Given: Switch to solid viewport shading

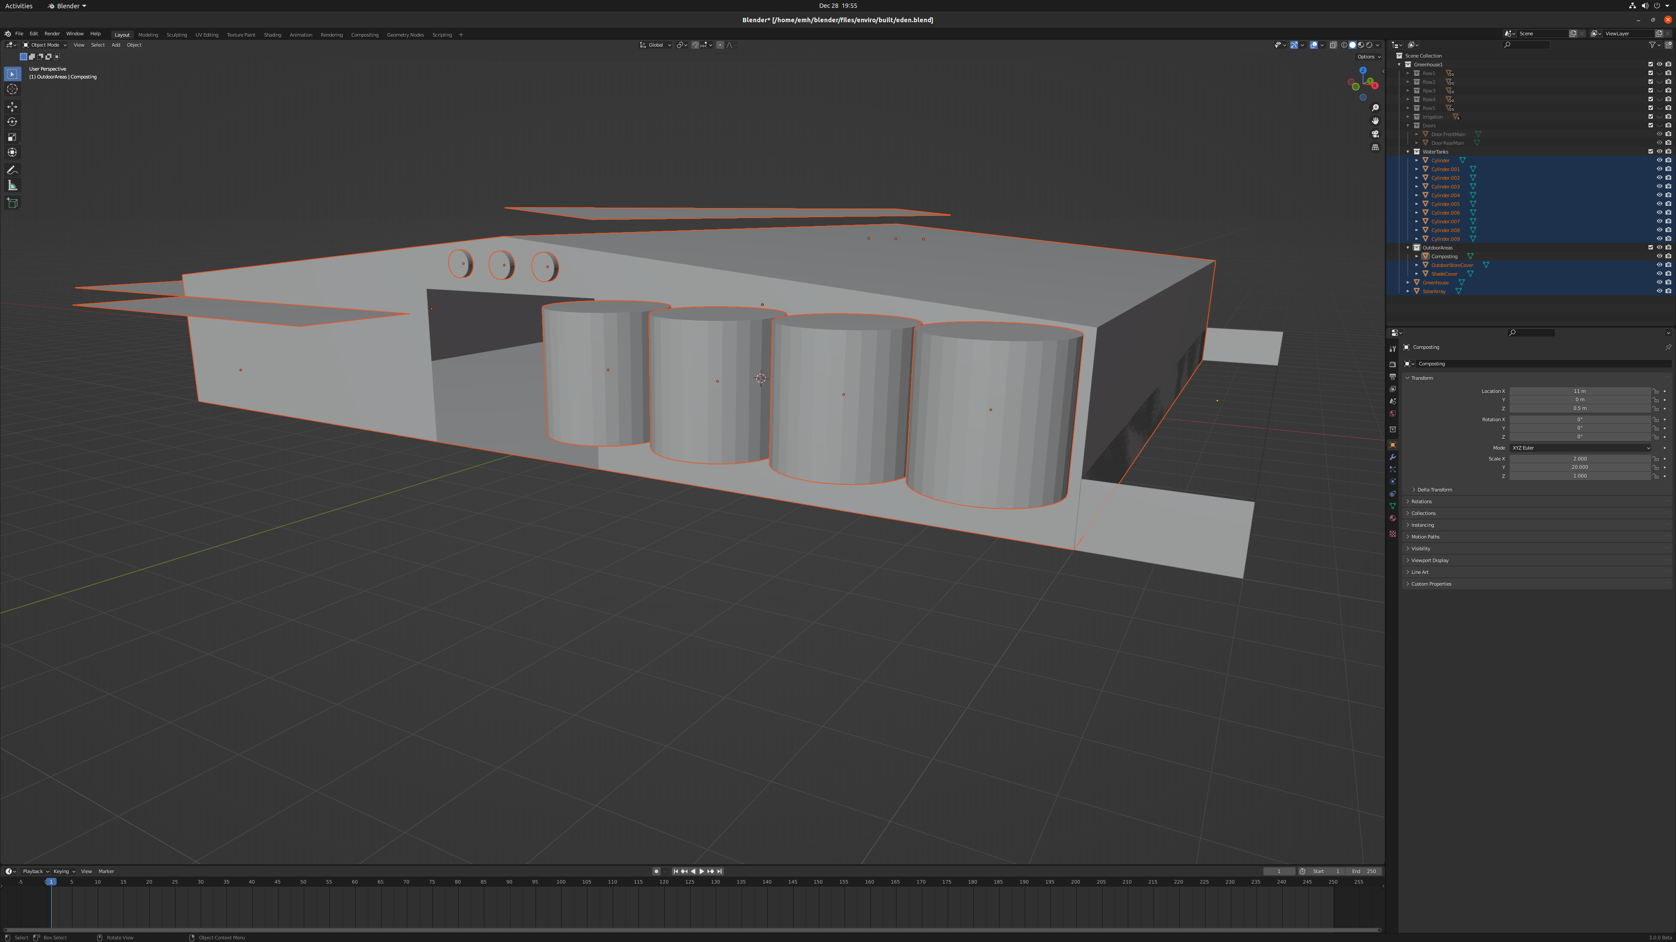Looking at the screenshot, I should pos(1352,45).
